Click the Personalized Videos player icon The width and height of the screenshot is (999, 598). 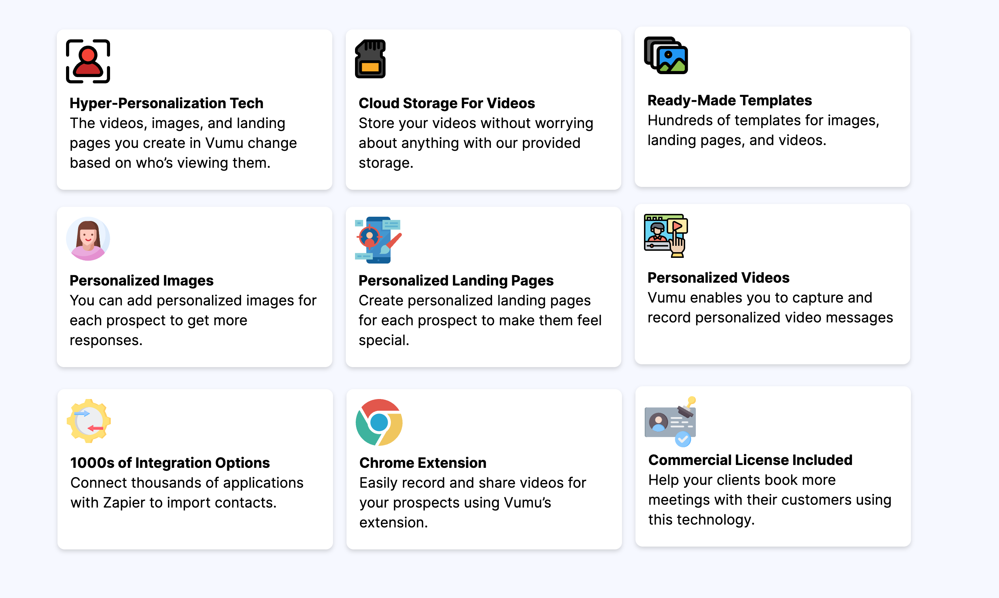tap(666, 235)
